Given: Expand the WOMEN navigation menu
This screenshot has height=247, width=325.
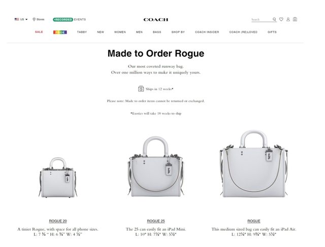Looking at the screenshot, I should coord(120,32).
